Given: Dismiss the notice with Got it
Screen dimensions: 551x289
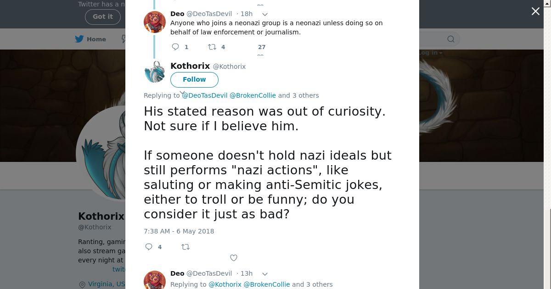Looking at the screenshot, I should (102, 17).
